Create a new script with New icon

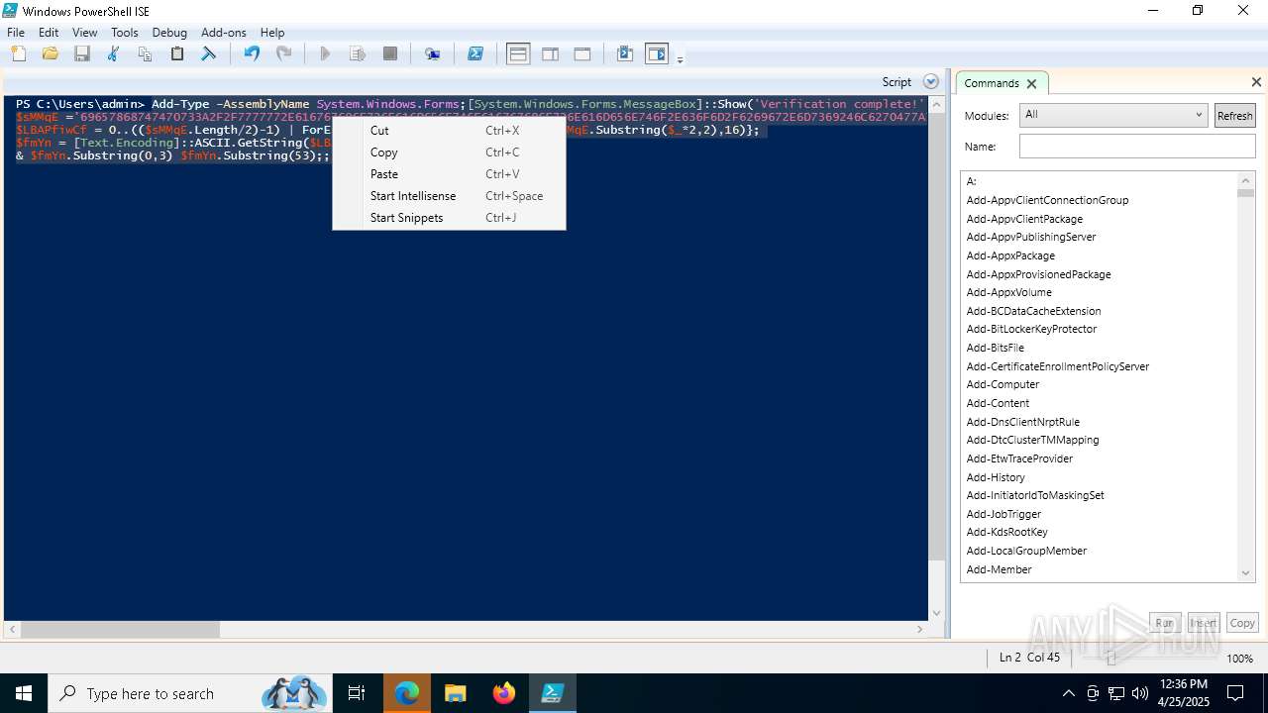pos(18,54)
